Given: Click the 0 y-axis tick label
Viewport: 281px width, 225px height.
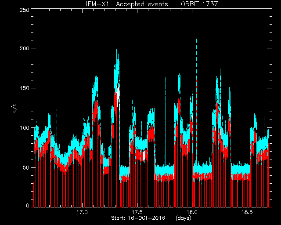Looking at the screenshot, I should coord(28,205).
